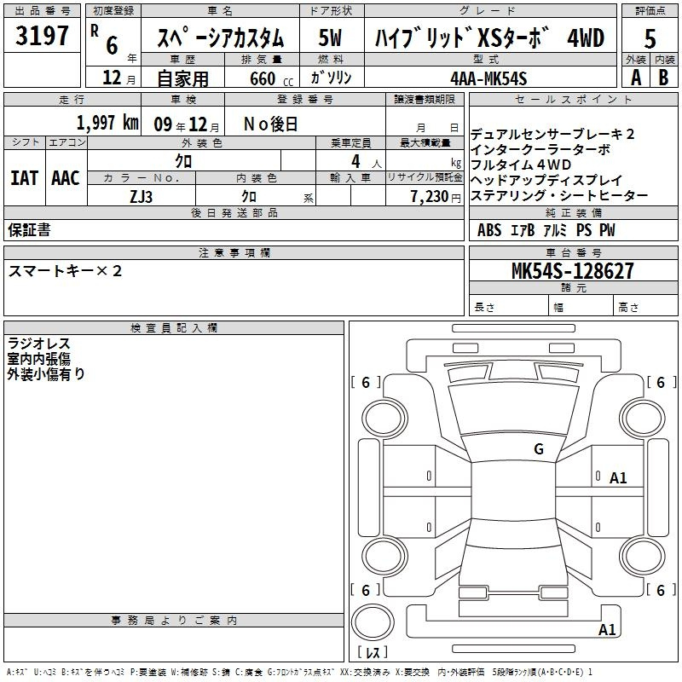Click the color number ZJ3 field

coord(142,196)
